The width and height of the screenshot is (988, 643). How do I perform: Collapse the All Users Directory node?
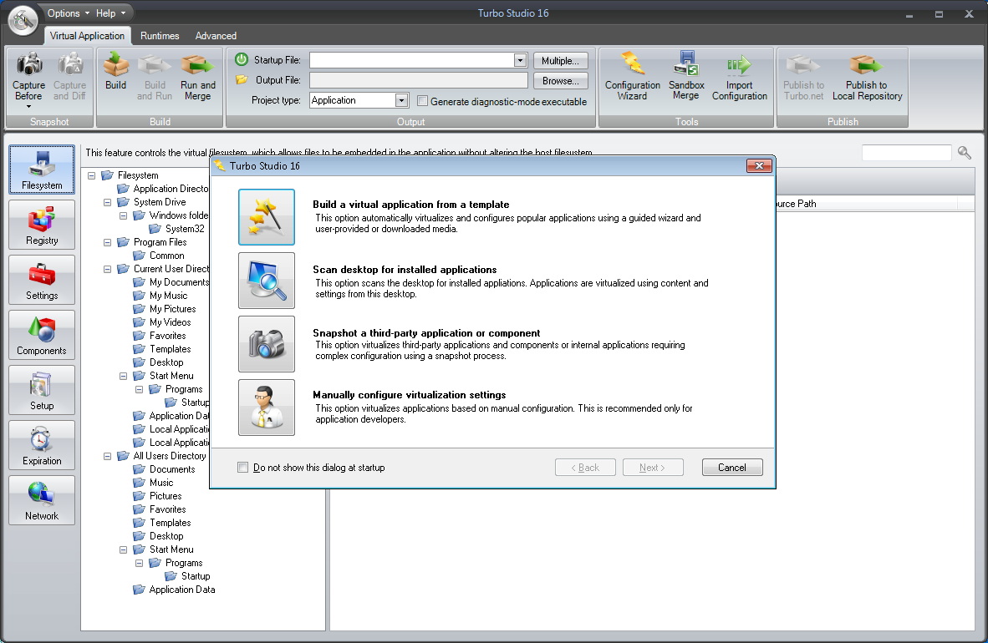108,456
